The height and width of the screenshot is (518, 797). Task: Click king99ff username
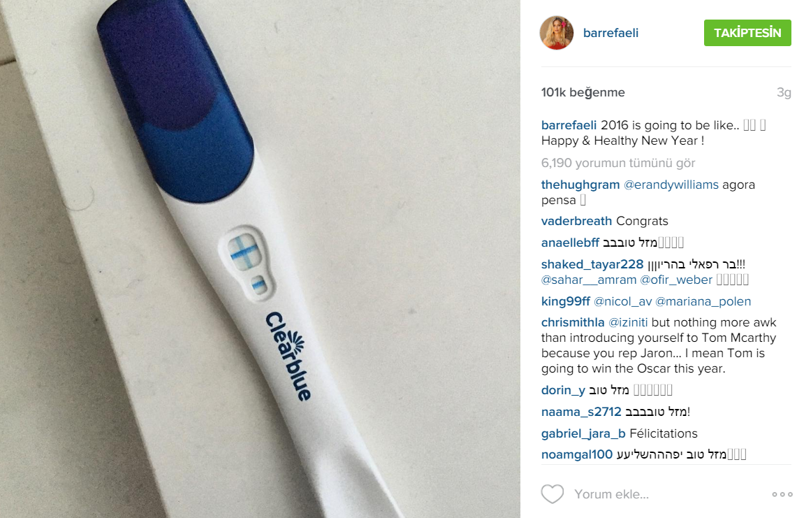(566, 301)
